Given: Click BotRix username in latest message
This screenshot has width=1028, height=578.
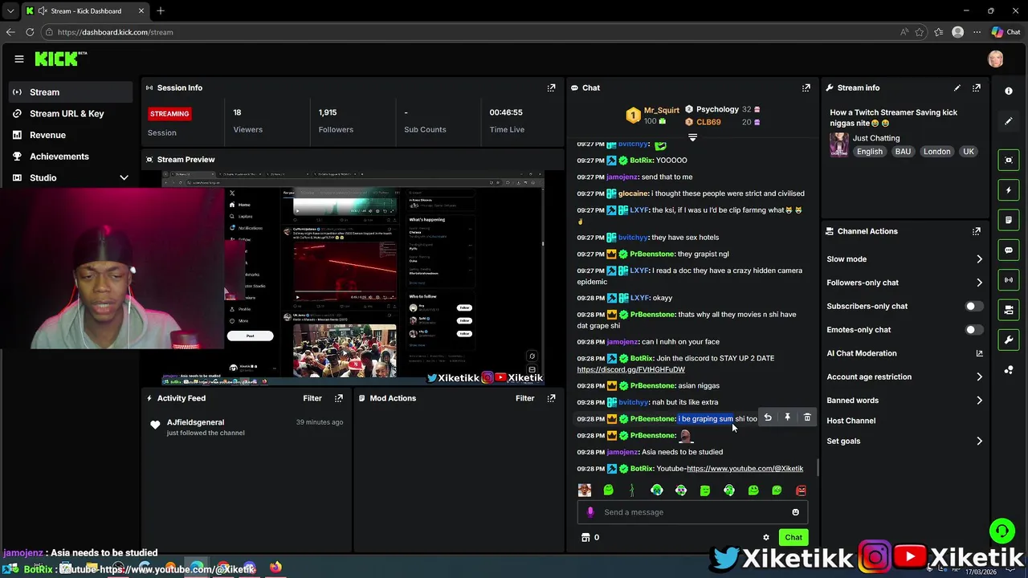Looking at the screenshot, I should (x=642, y=469).
